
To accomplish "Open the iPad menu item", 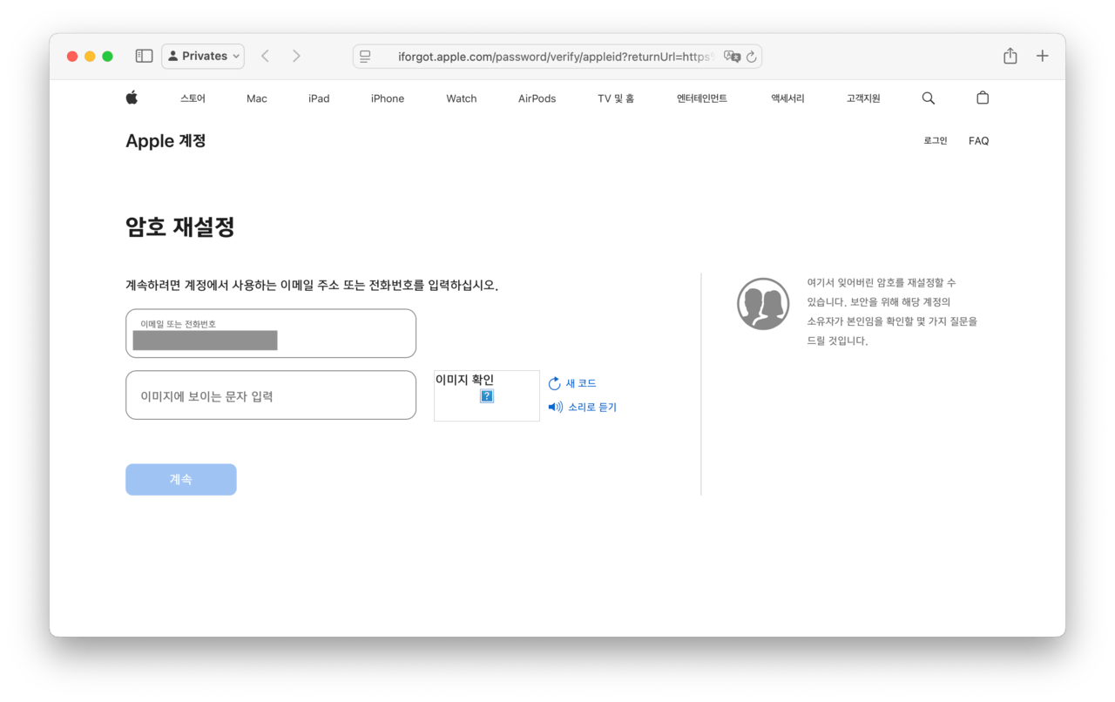I will coord(319,98).
